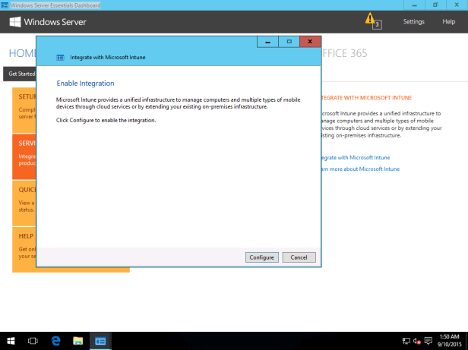Image resolution: width=468 pixels, height=350 pixels.
Task: Open Settings in the dashboard header
Action: 414,22
